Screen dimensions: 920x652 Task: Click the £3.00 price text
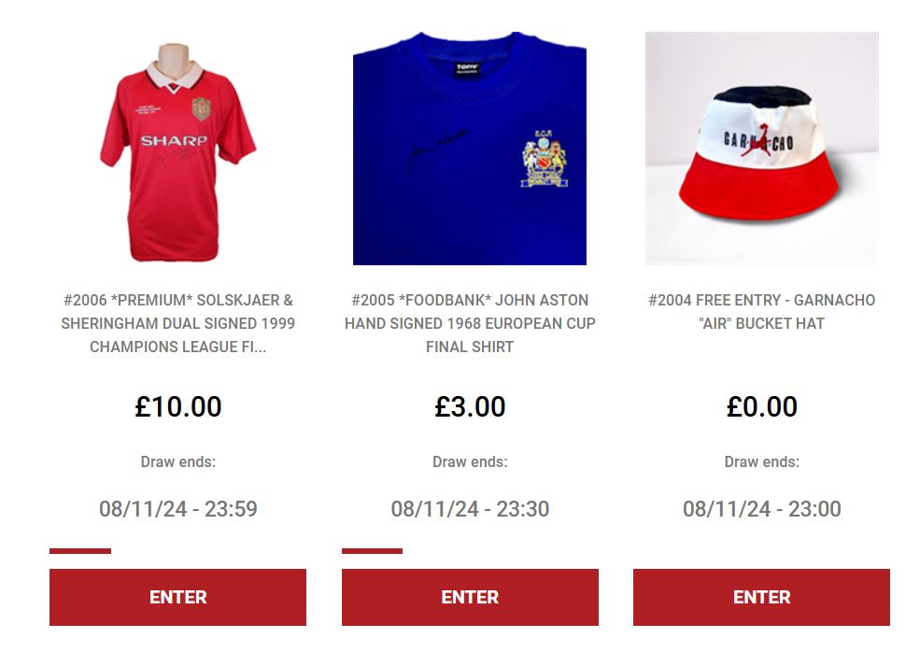tap(470, 406)
